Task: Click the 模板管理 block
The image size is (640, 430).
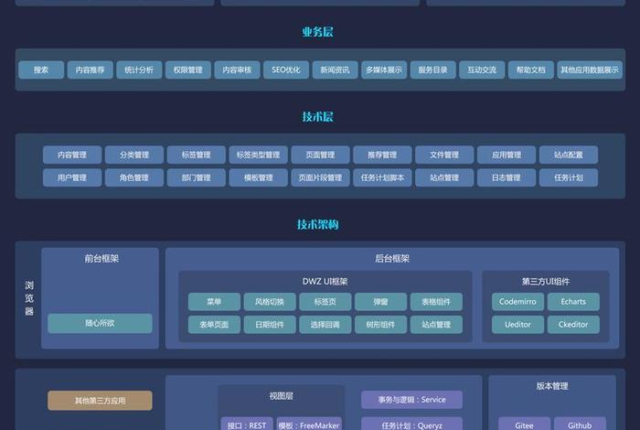Action: pos(259,177)
